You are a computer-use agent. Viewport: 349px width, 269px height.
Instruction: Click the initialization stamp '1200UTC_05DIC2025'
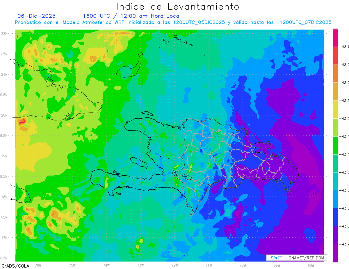tap(199, 22)
